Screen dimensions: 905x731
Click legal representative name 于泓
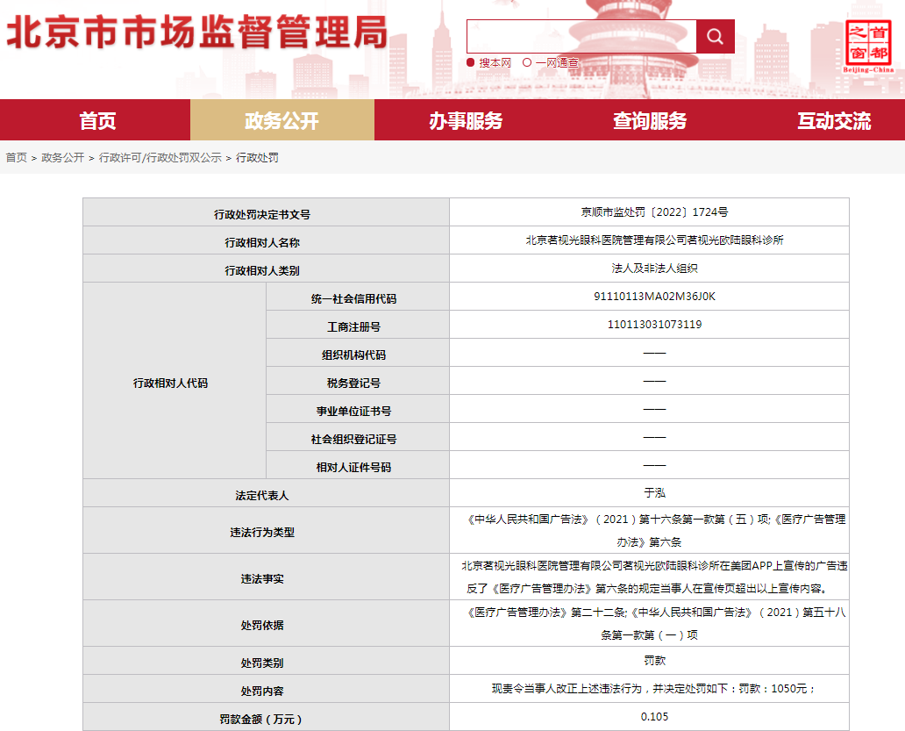click(x=654, y=493)
